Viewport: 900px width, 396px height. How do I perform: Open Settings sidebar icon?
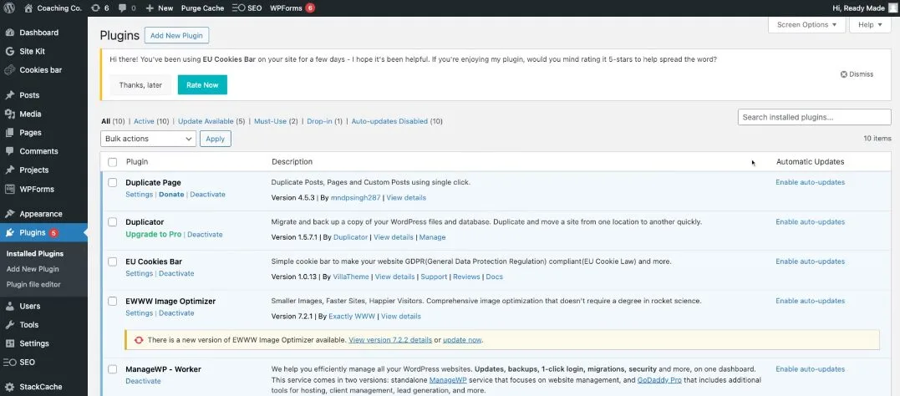click(x=9, y=343)
